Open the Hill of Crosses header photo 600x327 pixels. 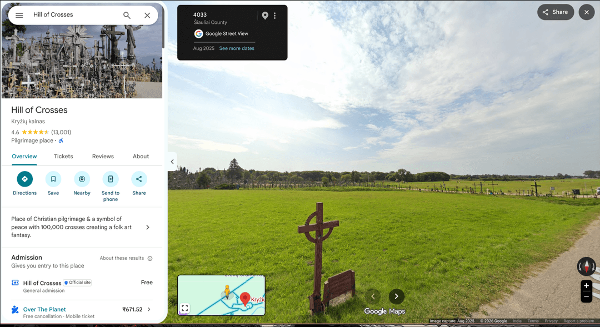[82, 61]
